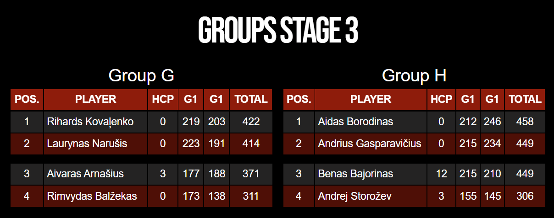Open Andrius Gasparavičius player entry
The image size is (554, 218).
(x=370, y=144)
